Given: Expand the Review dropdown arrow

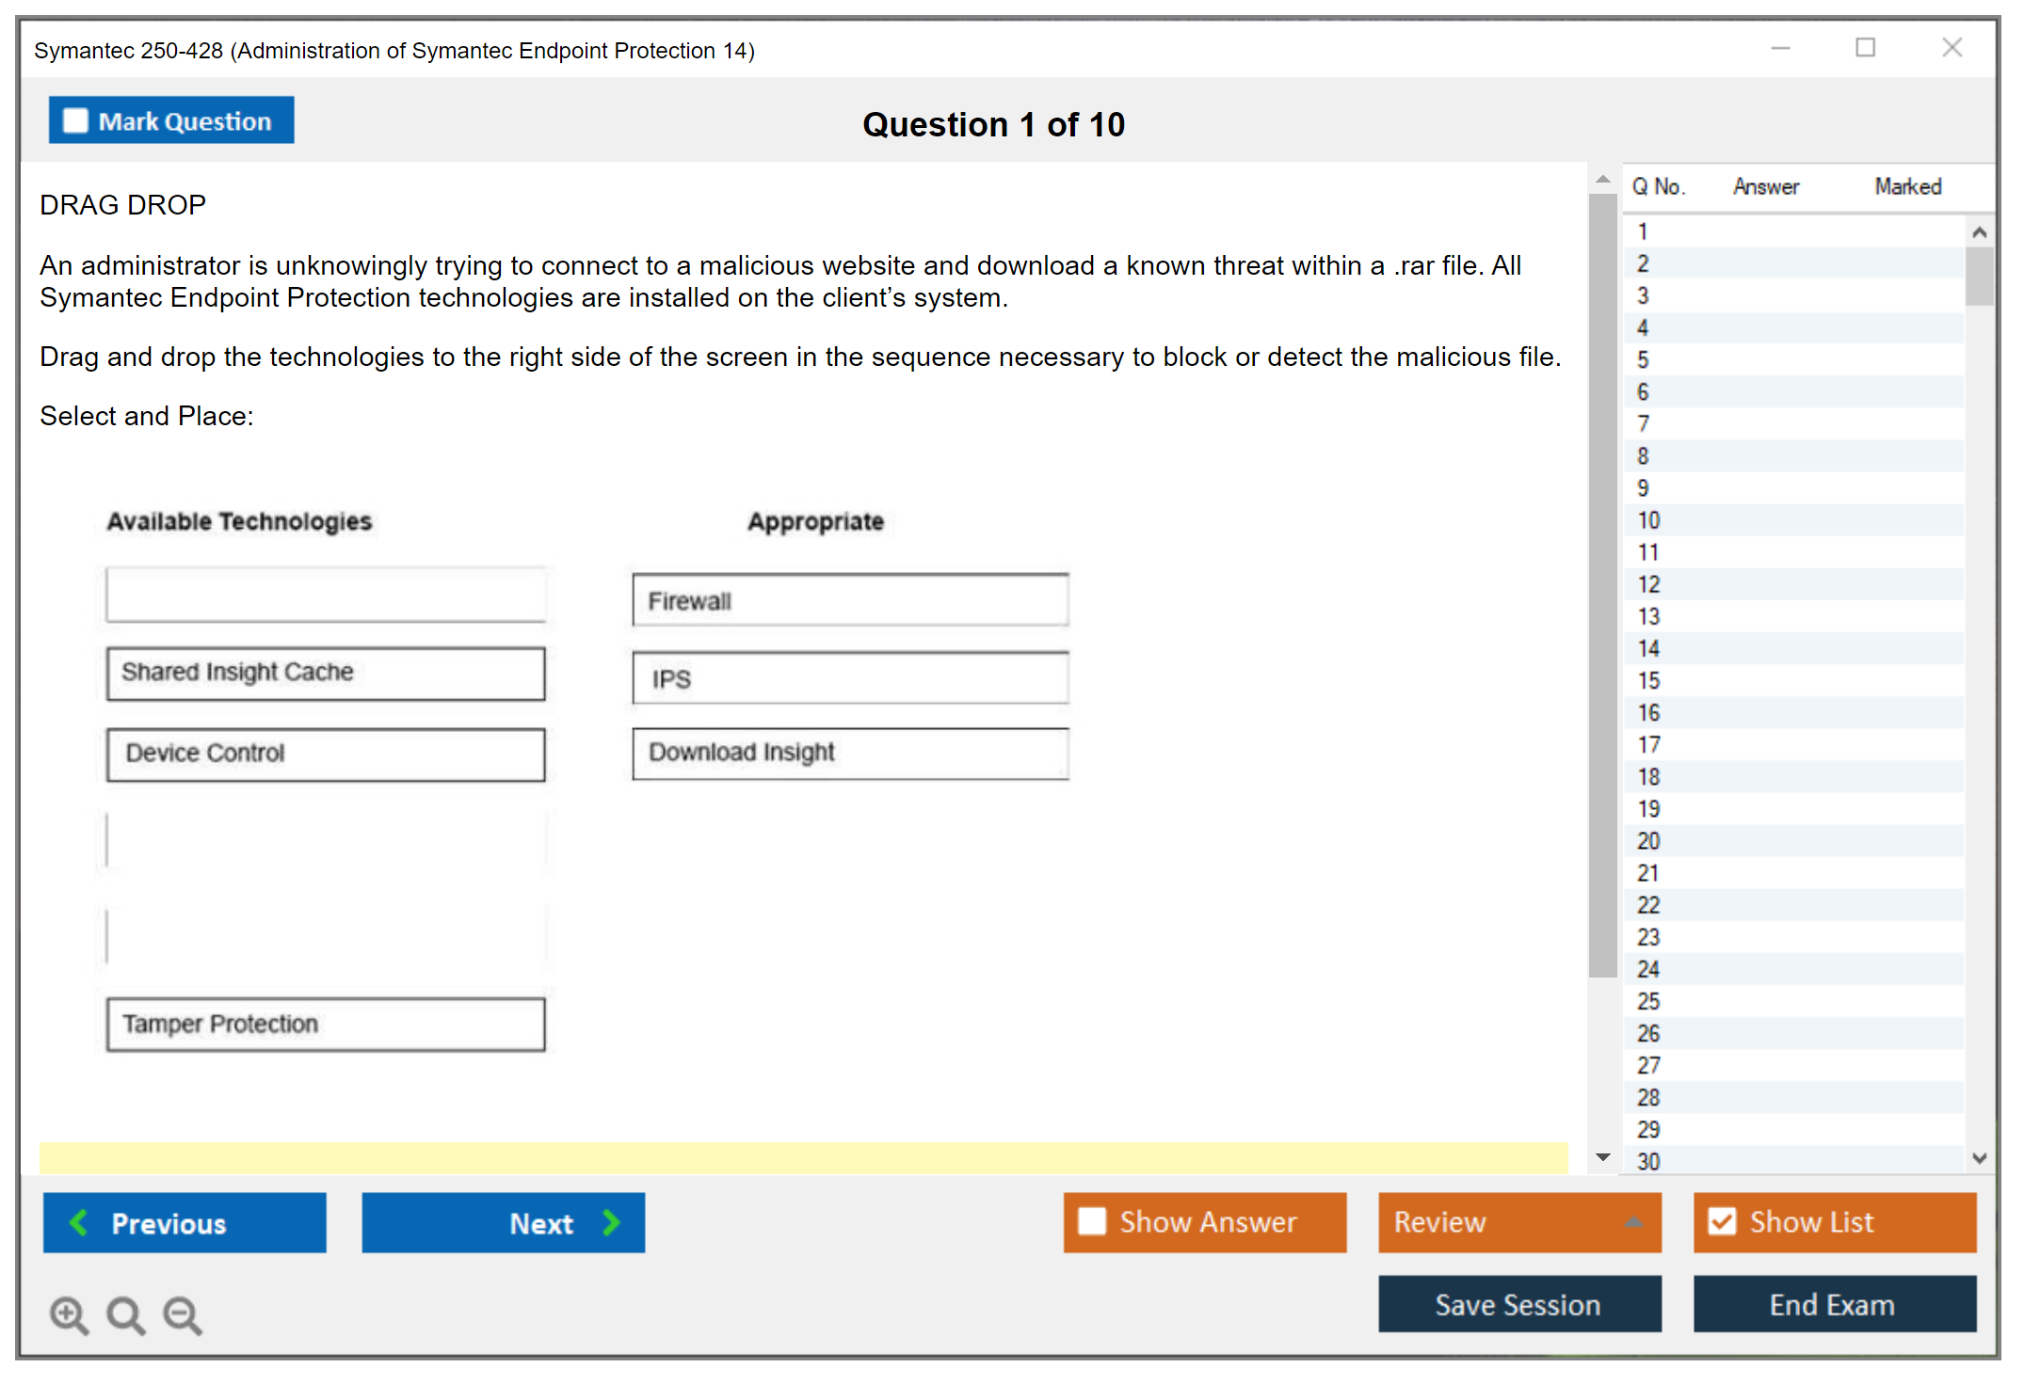Looking at the screenshot, I should pos(1633,1222).
